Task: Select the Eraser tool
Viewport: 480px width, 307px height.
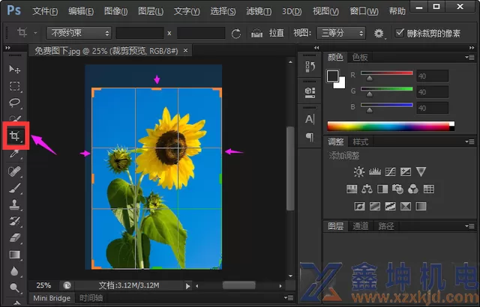Action: (x=15, y=238)
